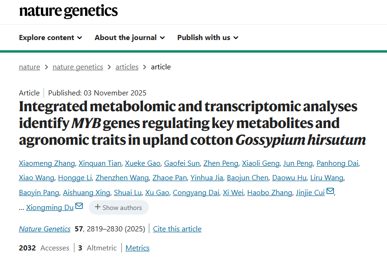Viewport: 387px width, 270px height.
Task: Go to nature breadcrumb link
Action: pyautogui.click(x=29, y=67)
